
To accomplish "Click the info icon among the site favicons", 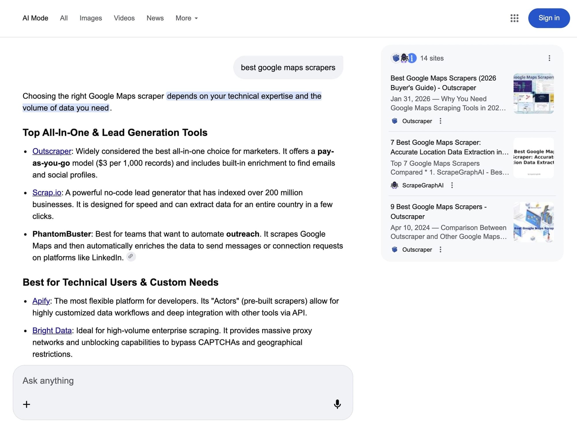I will click(x=412, y=58).
